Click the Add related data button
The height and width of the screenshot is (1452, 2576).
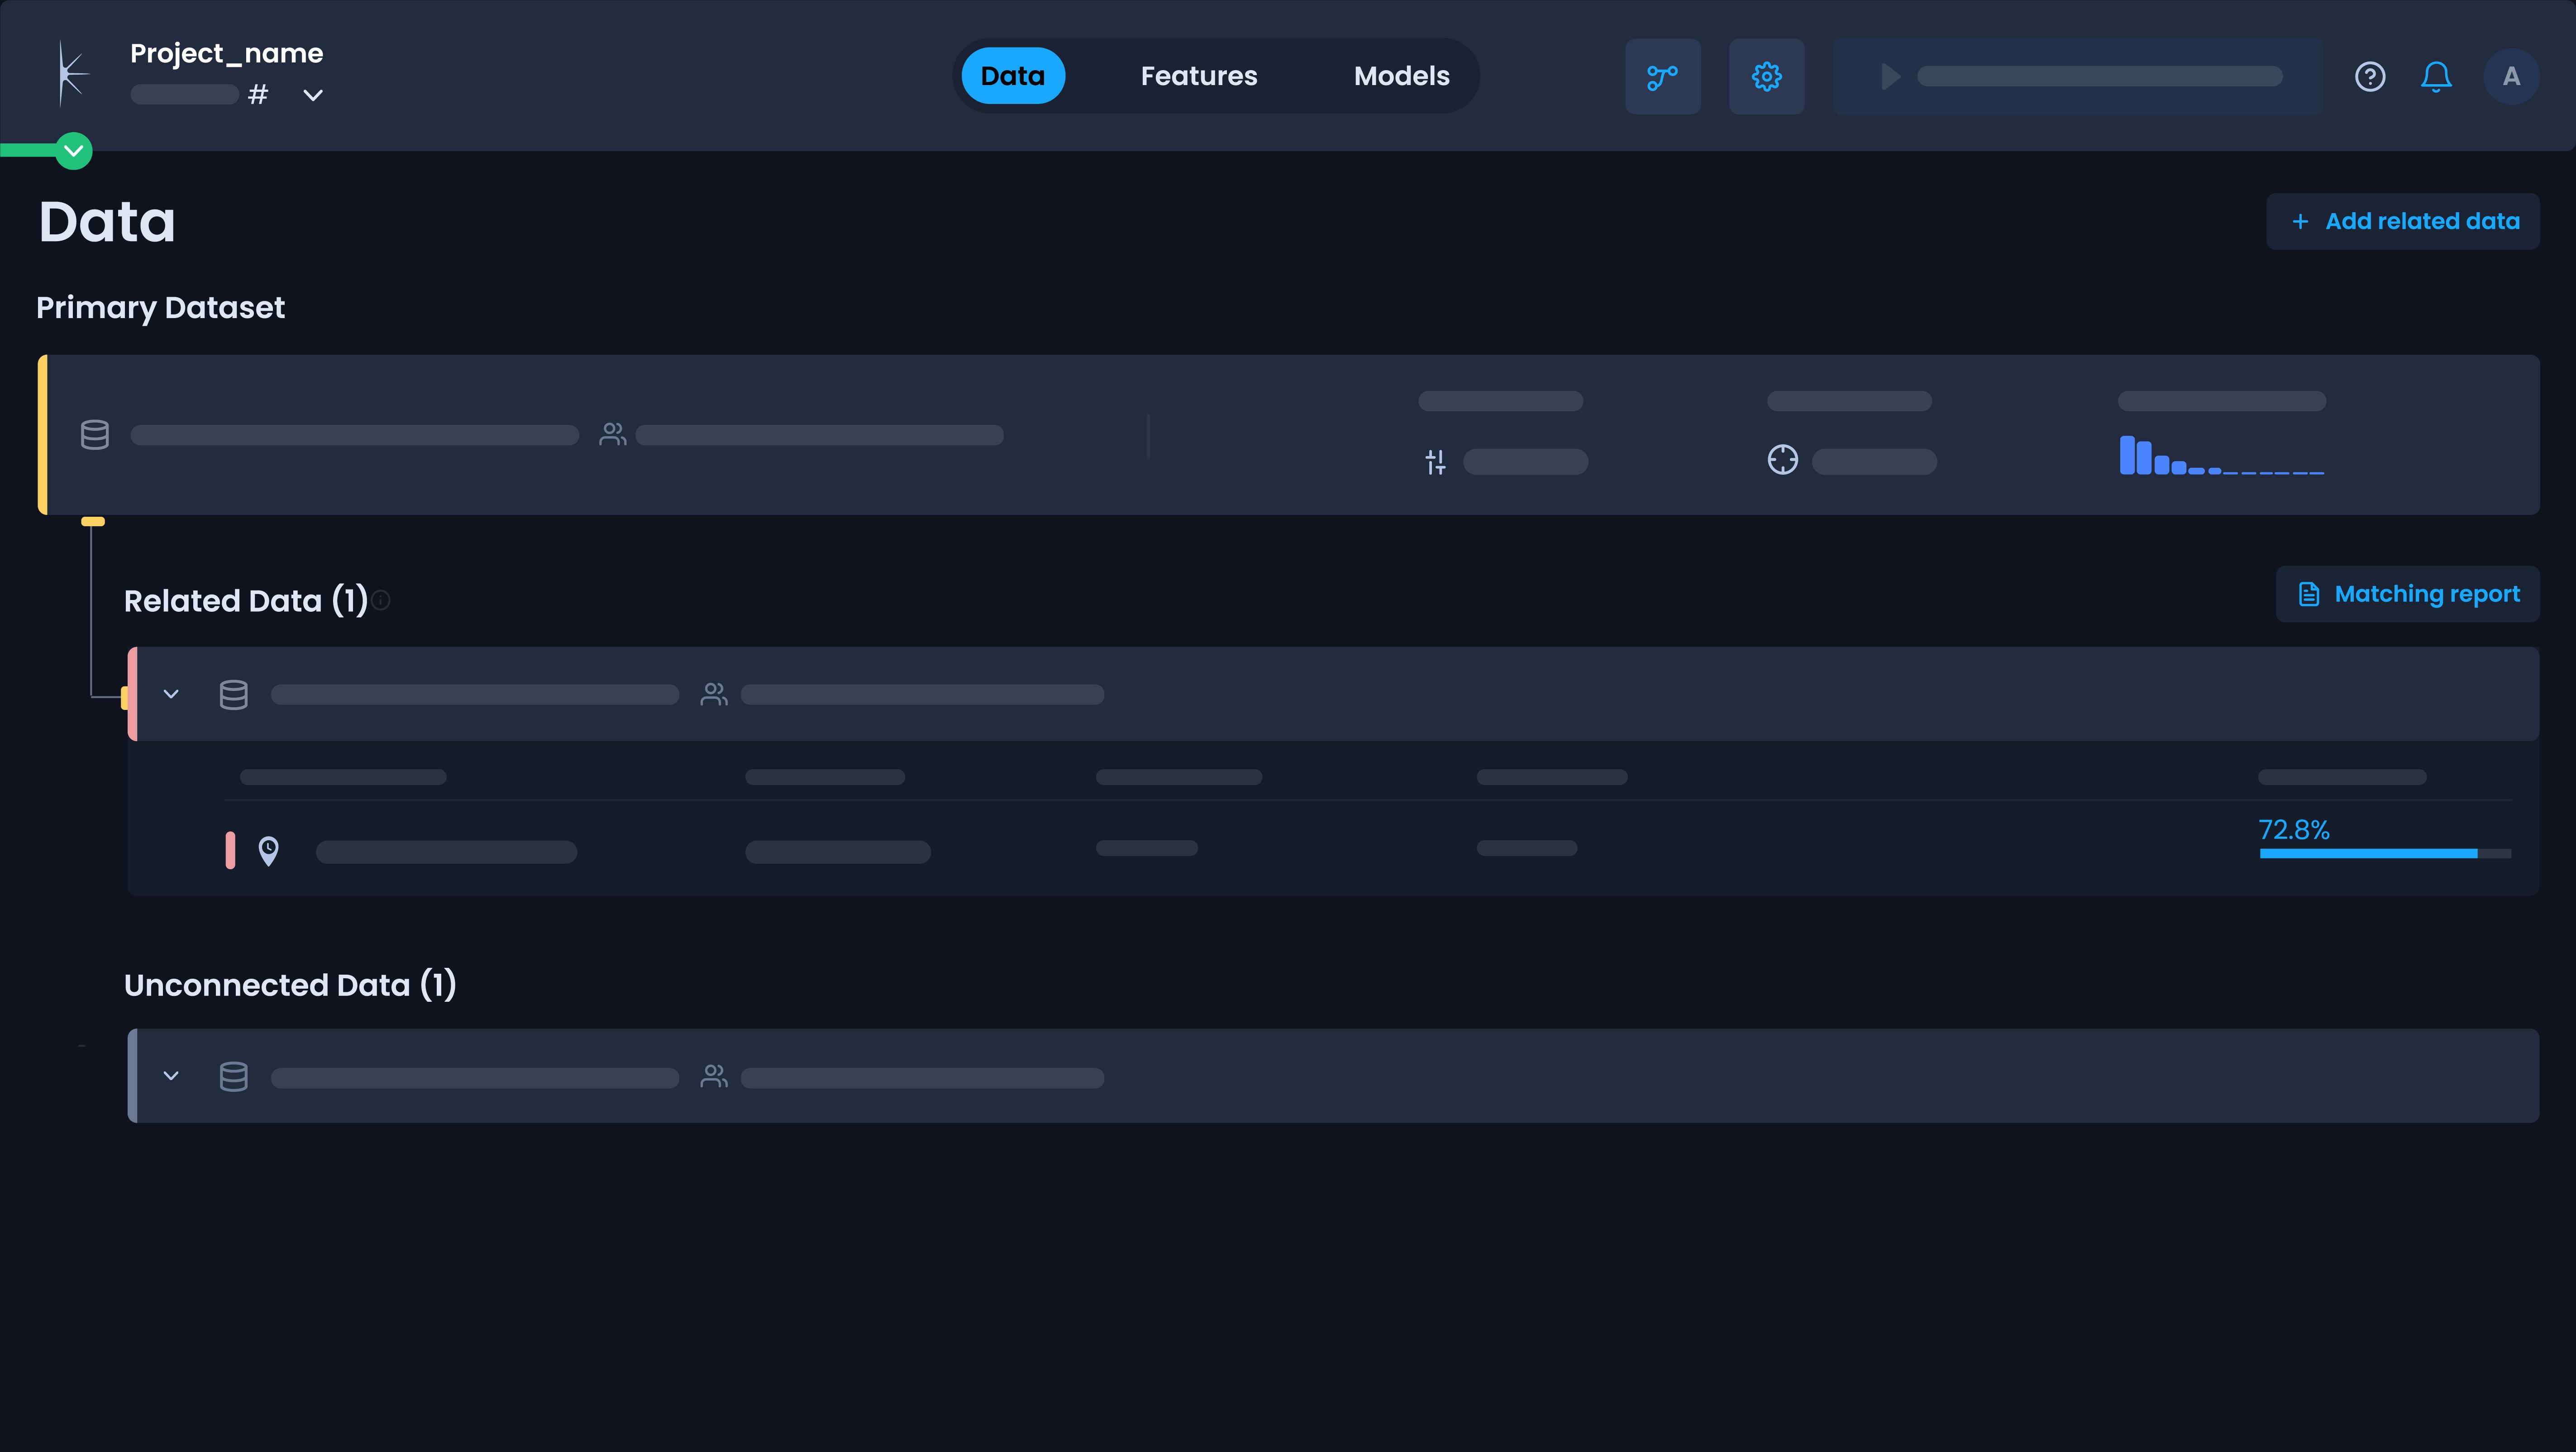tap(2403, 221)
